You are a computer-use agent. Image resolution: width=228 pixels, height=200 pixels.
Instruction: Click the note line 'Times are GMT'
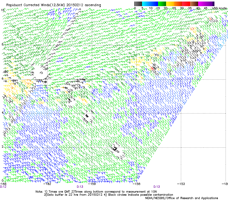click(59, 192)
